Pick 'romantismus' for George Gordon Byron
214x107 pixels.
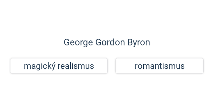pos(159,66)
